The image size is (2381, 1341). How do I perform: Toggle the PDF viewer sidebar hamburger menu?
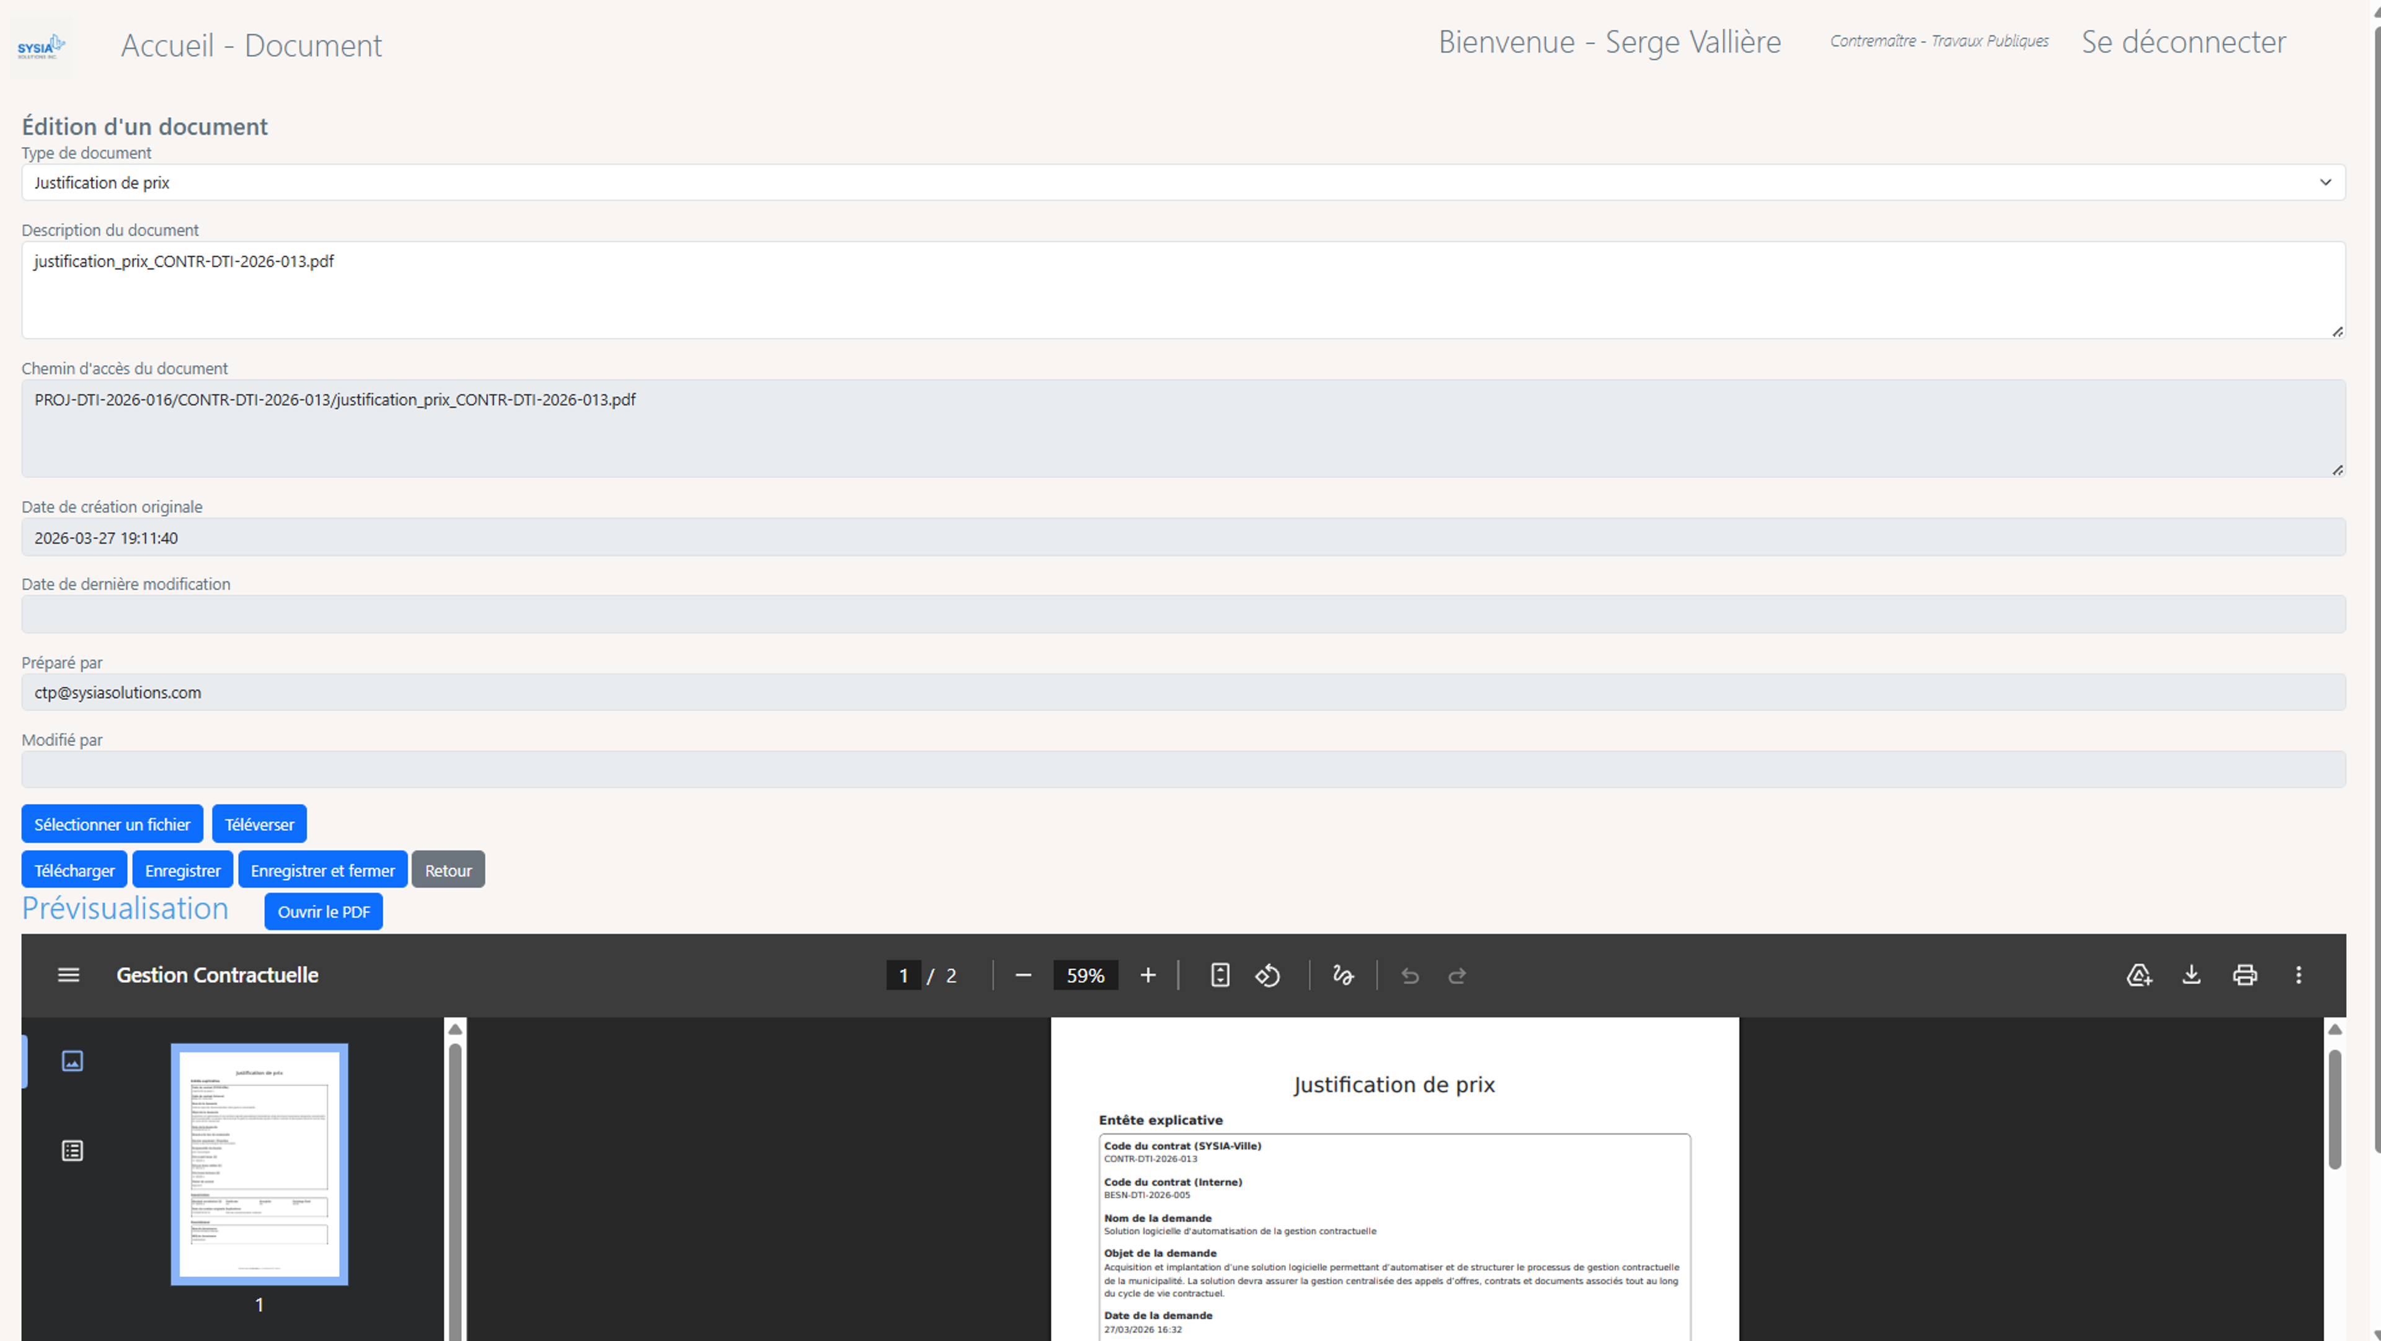68,975
